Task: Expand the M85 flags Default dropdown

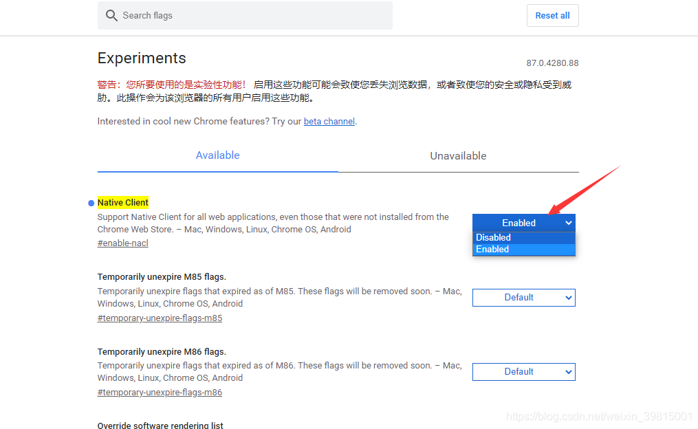Action: 523,298
